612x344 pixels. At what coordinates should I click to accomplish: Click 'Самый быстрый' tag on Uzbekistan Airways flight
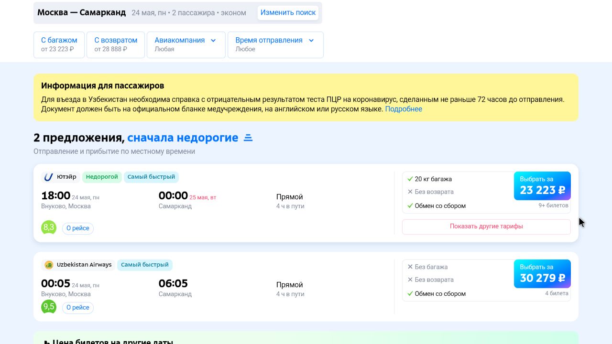click(145, 265)
